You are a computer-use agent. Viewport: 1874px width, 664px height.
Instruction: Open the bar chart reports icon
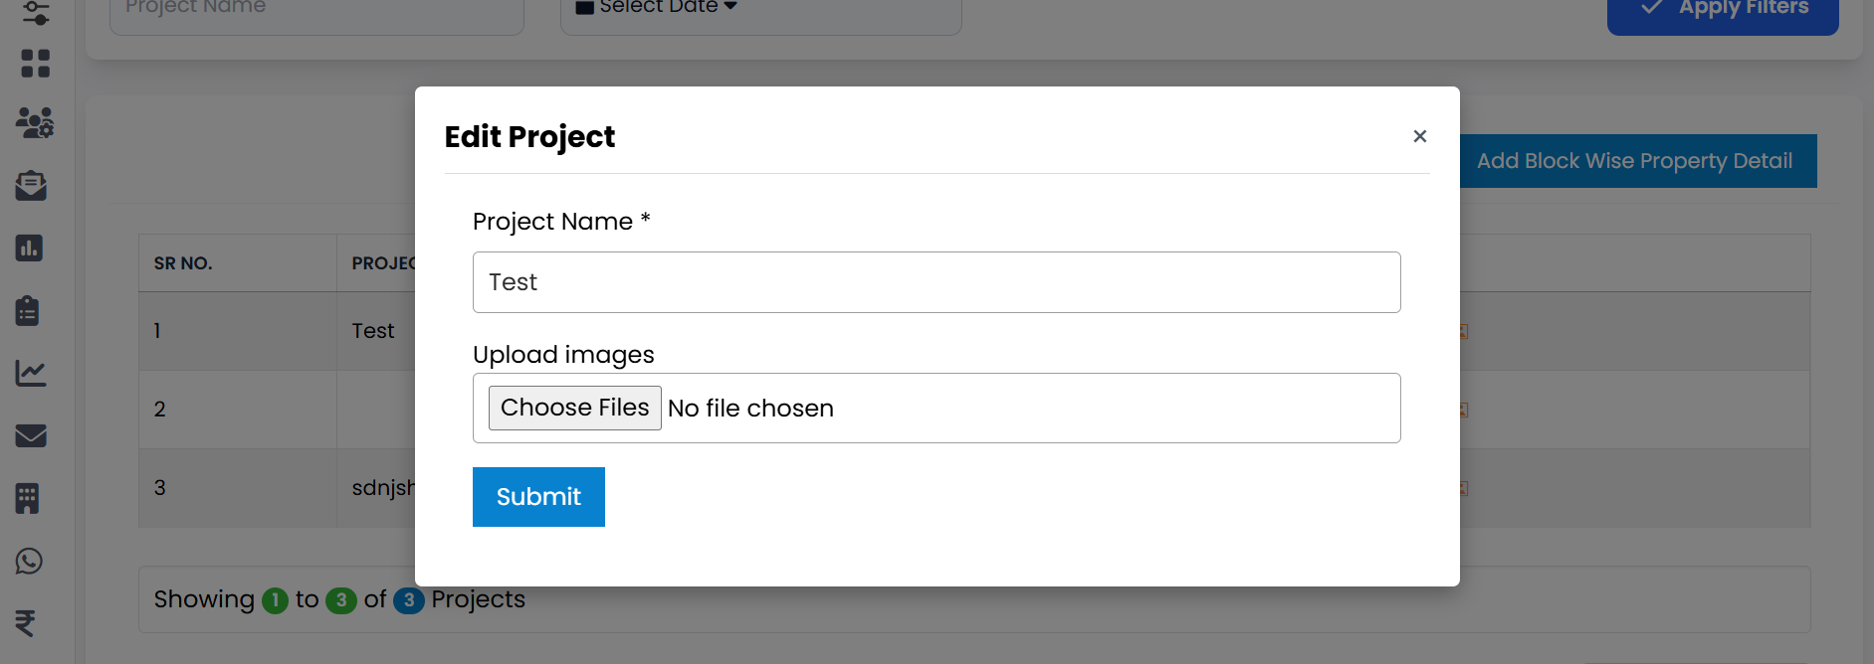[x=30, y=249]
